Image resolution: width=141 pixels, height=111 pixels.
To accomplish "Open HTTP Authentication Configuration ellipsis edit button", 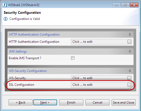I will tap(129, 42).
